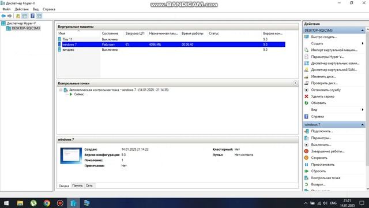Click the Работает state cell
This screenshot has height=208, width=369.
(108, 44)
